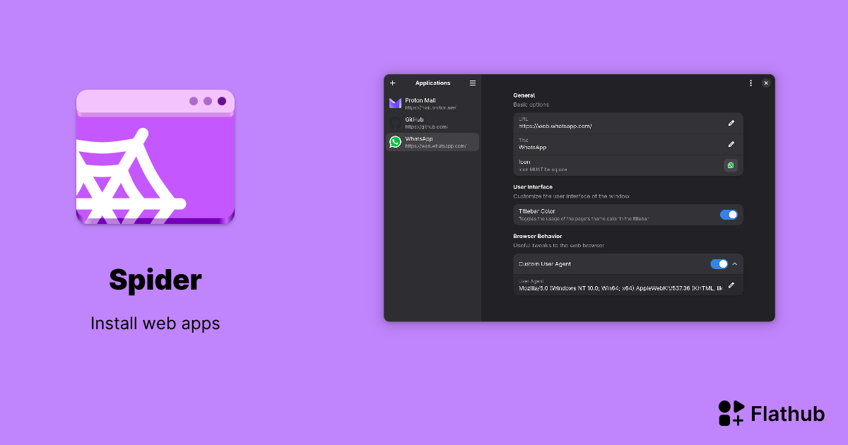Select the WhatsApp application entry

coord(432,141)
